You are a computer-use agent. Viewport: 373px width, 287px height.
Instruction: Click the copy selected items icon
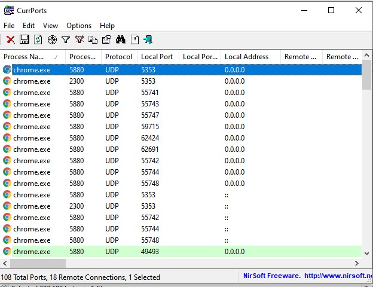click(93, 39)
